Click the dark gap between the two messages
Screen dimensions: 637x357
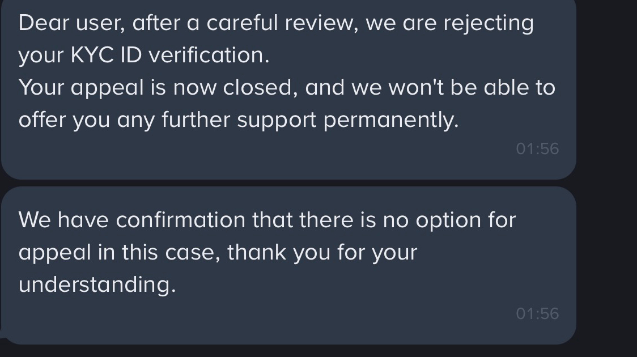(x=288, y=183)
